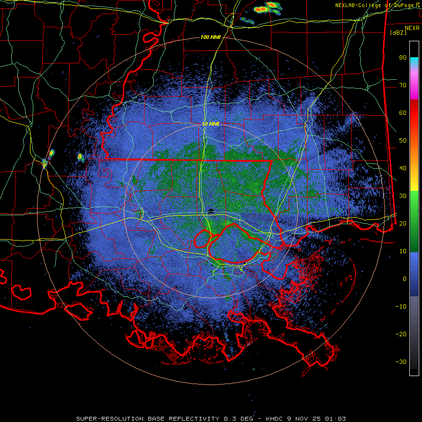Screen dimensions: 422x422
Task: Click the -10 dBZ scale label
Action: (401, 306)
